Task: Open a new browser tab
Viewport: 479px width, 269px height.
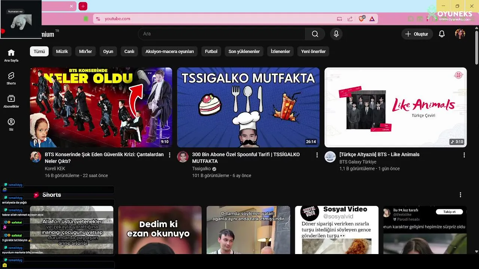Action: 83,6
